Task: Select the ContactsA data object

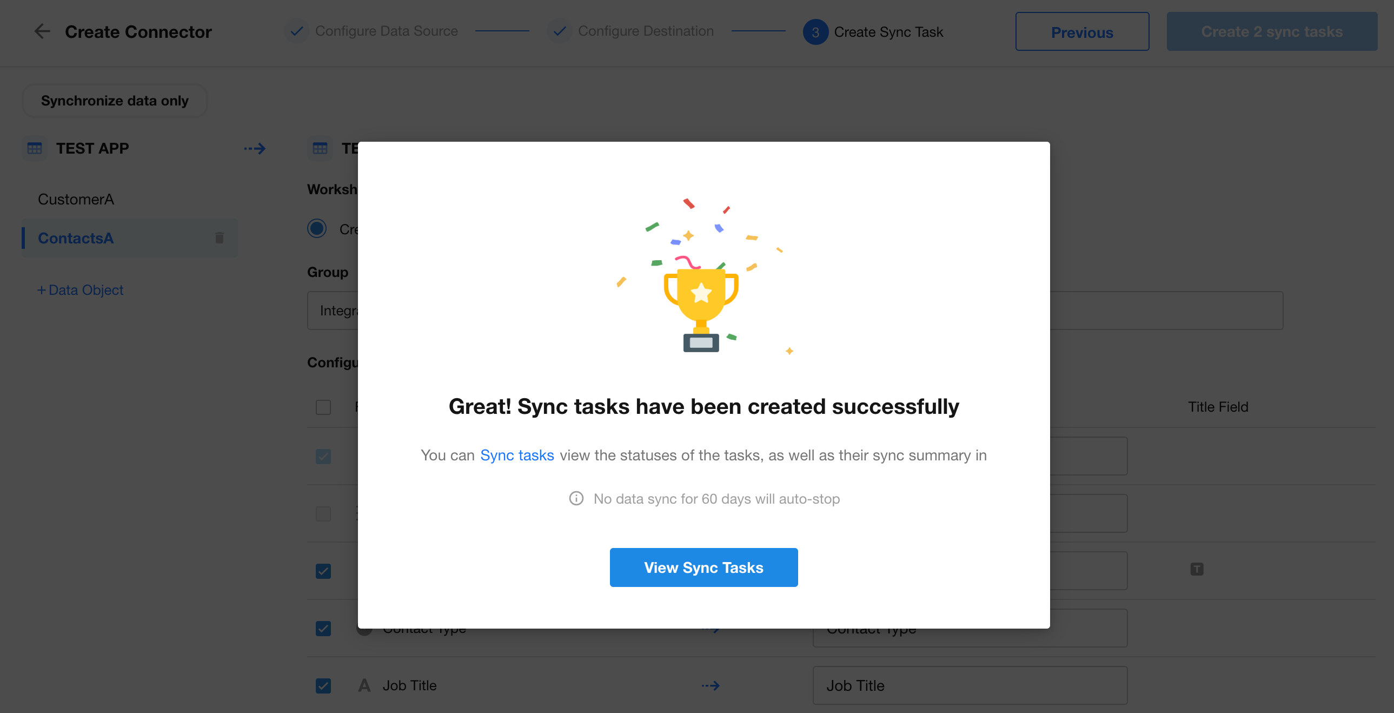Action: click(x=76, y=237)
